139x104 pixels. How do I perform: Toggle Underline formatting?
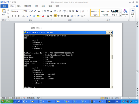pos(19,16)
